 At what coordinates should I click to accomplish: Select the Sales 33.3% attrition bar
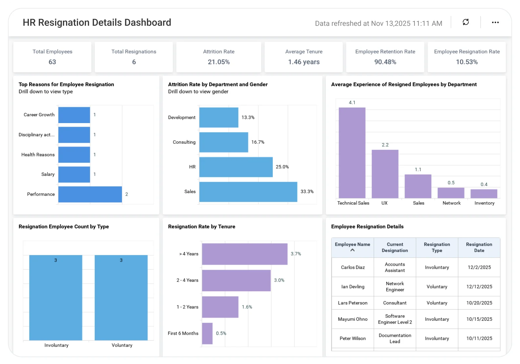click(x=248, y=192)
